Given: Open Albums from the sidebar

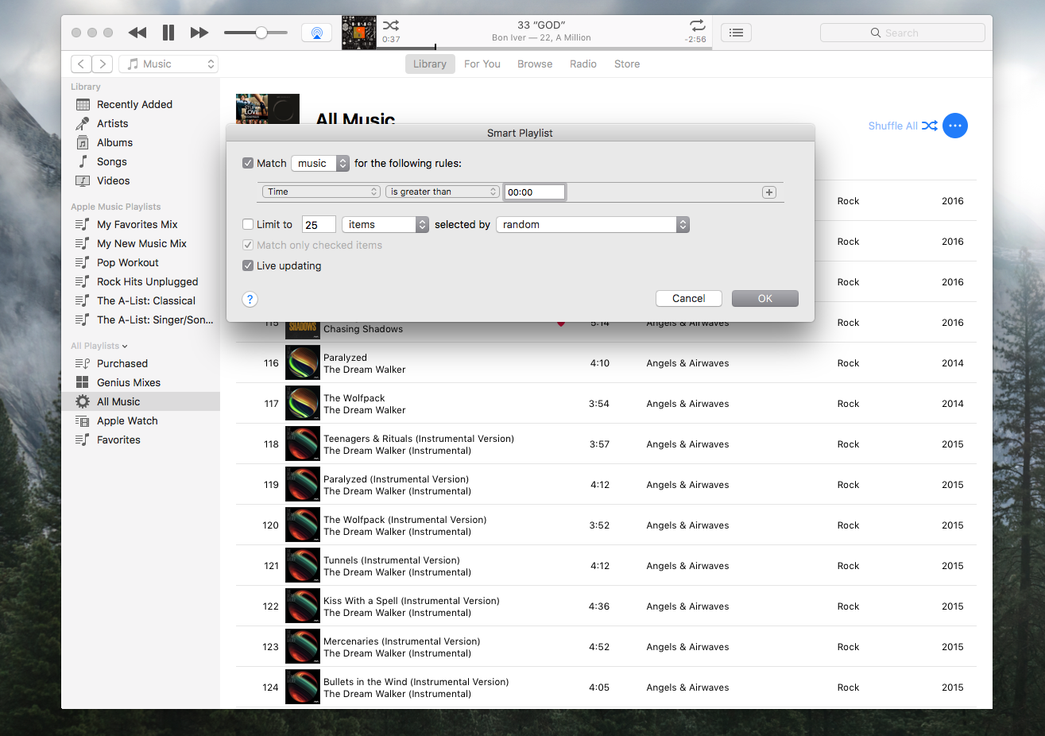Looking at the screenshot, I should click(113, 142).
